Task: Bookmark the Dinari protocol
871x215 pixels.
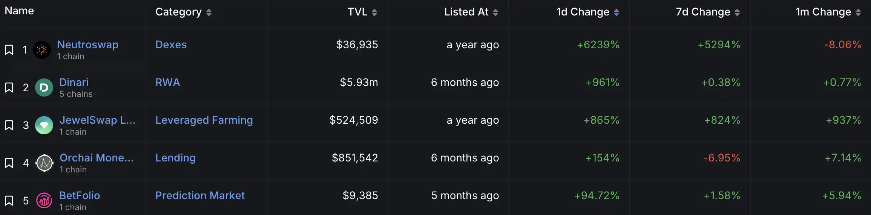Action: (x=9, y=88)
